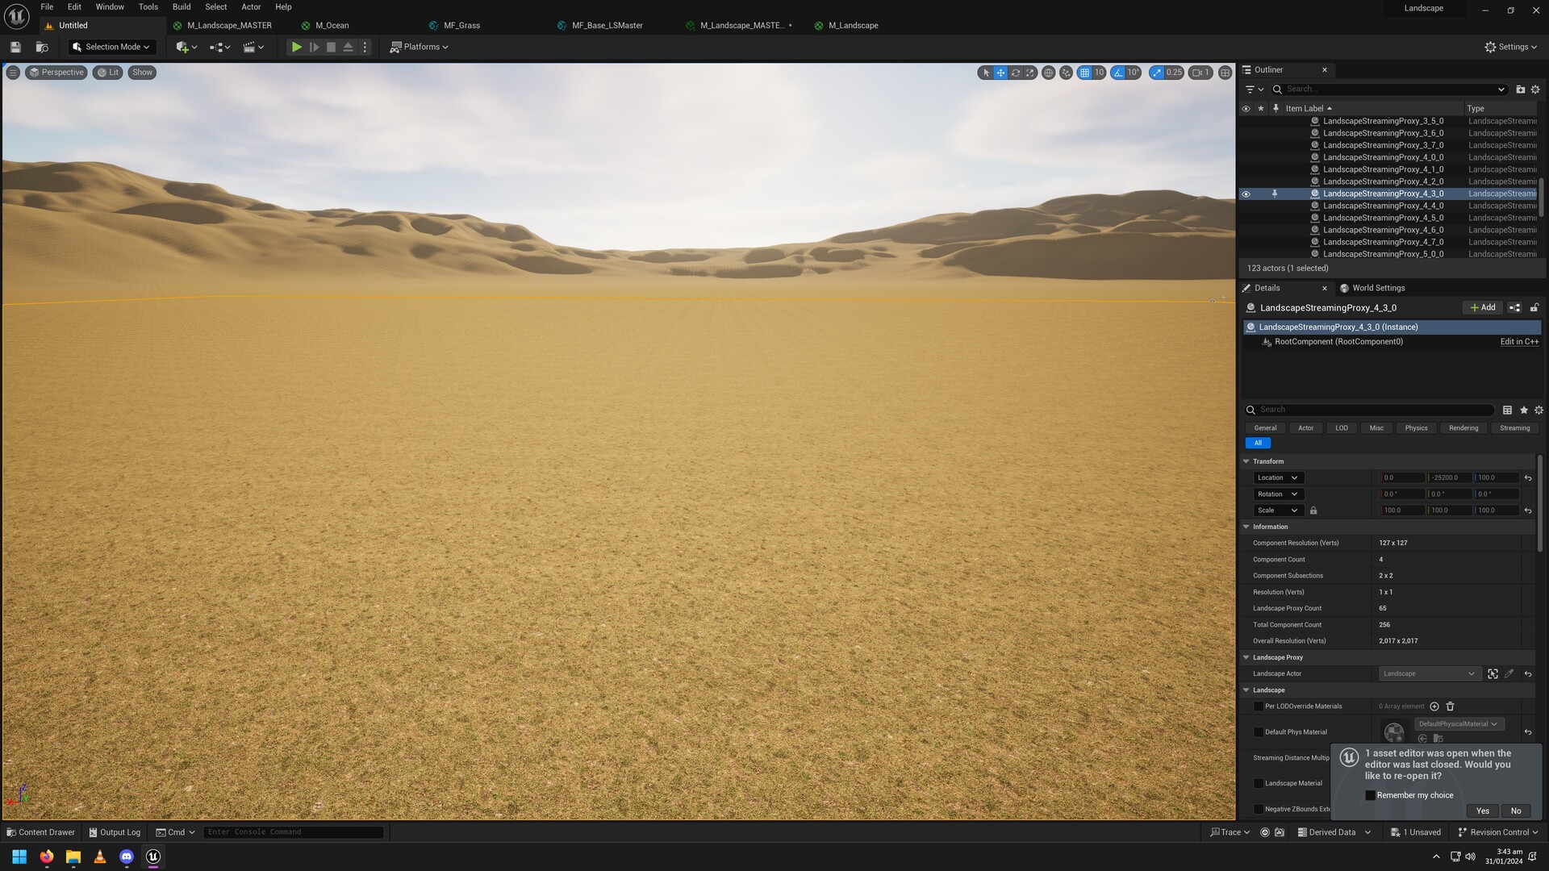Hide LandscapeStreamingProxy_4_3_0 using its eye toggle
This screenshot has width=1549, height=871.
pos(1246,194)
